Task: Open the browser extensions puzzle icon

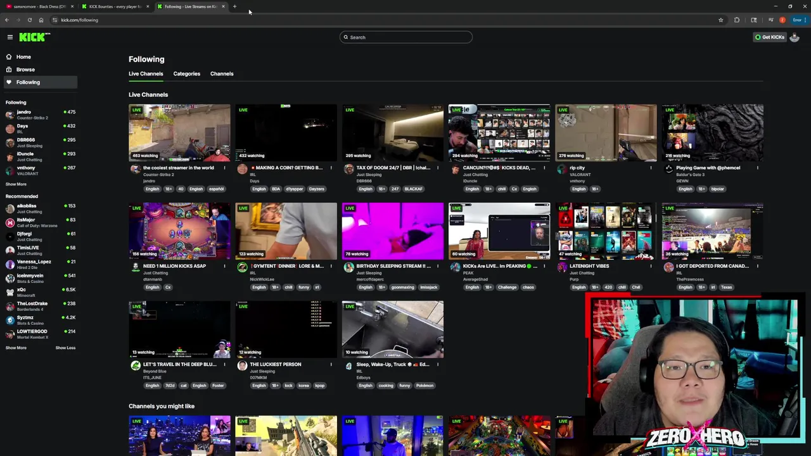Action: point(737,20)
